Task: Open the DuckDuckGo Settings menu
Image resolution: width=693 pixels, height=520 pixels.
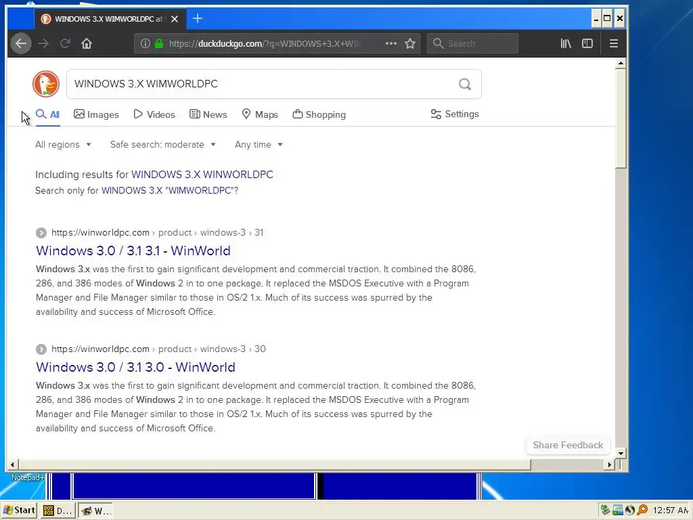Action: 455,114
